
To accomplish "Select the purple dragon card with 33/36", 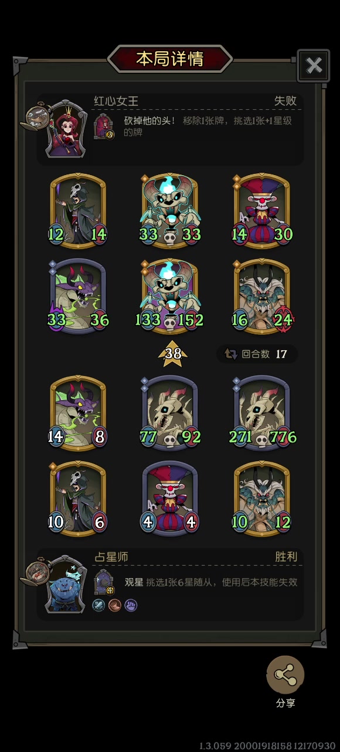I will [78, 296].
